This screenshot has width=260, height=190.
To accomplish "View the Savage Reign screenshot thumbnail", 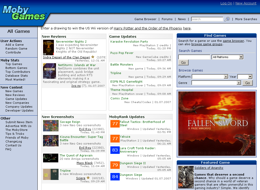I will pyautogui.click(x=51, y=126).
